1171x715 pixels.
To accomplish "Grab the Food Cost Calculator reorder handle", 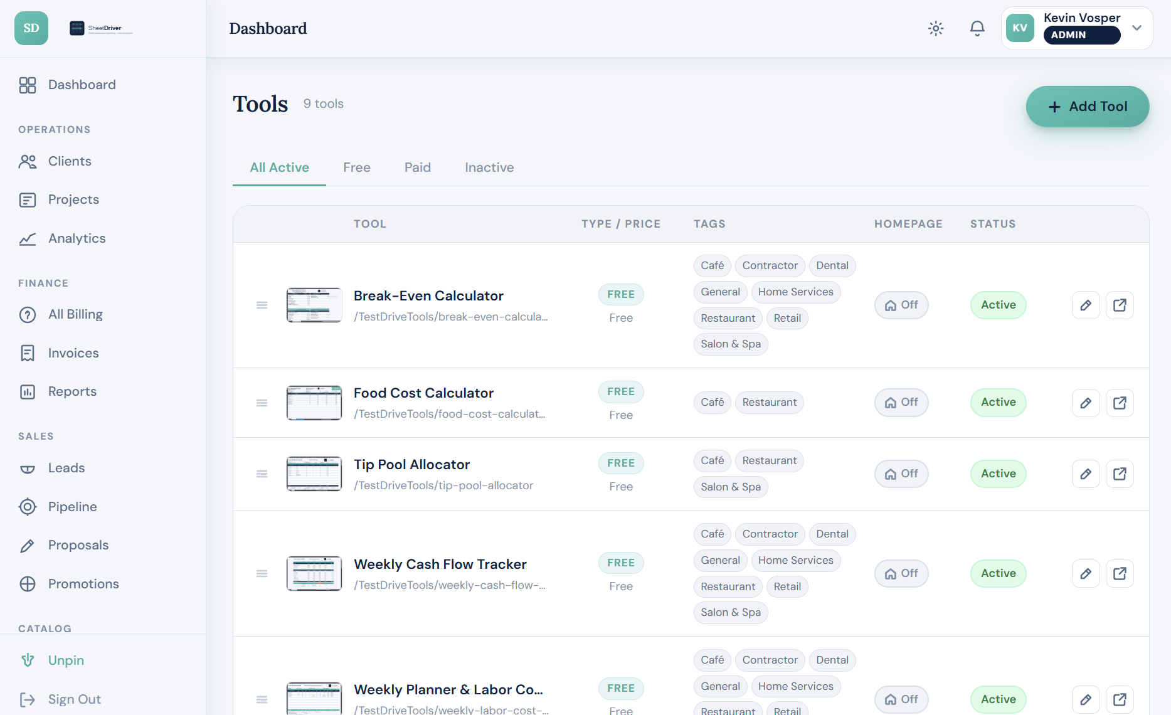I will [262, 403].
